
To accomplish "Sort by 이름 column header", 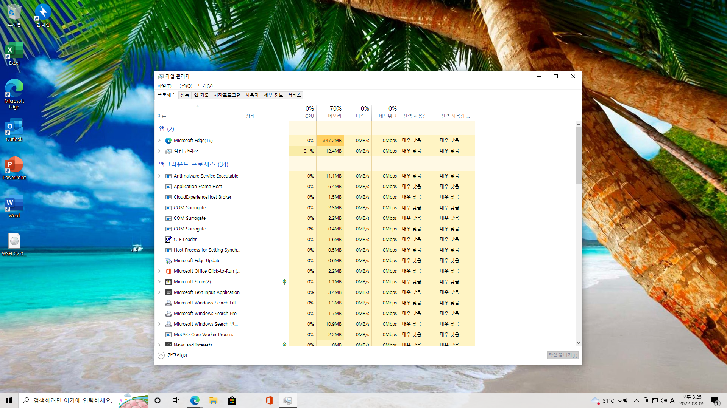I will [199, 112].
